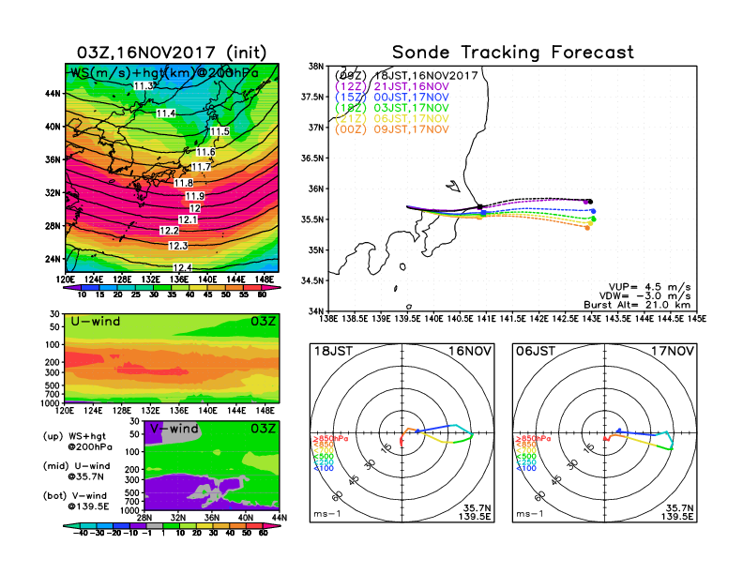Click "≥850hPa" legend in the 18JST hodograph

point(330,439)
